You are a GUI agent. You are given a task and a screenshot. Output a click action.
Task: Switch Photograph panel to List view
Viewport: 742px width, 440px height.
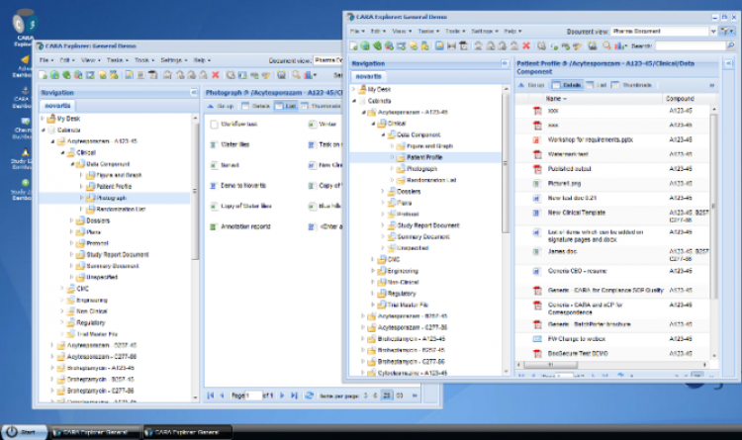click(286, 106)
